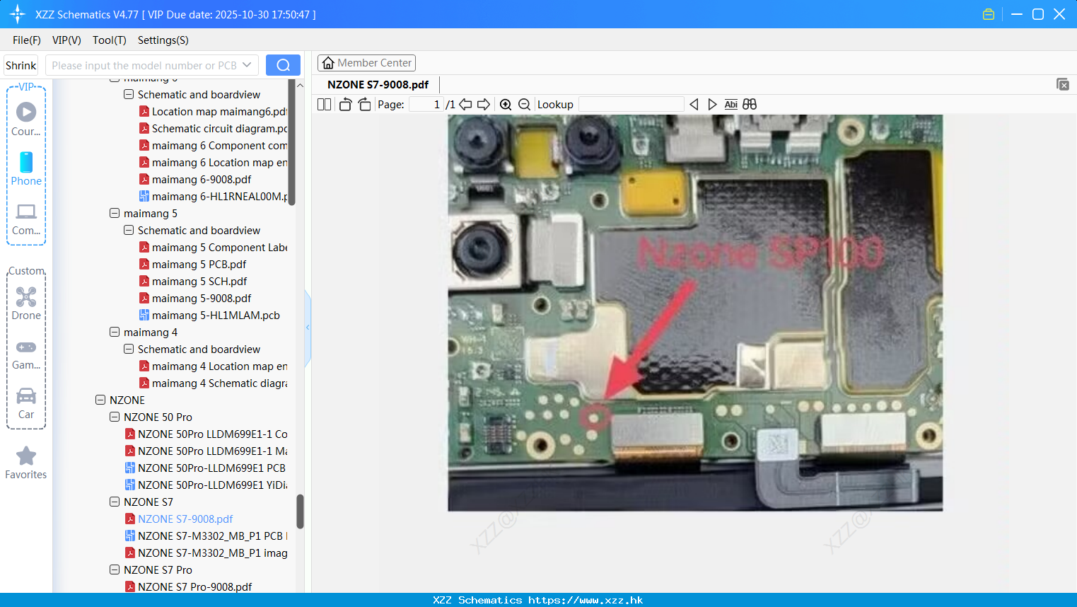Collapse the NZONE 50 Pro node
Image resolution: width=1077 pixels, height=607 pixels.
tap(115, 417)
